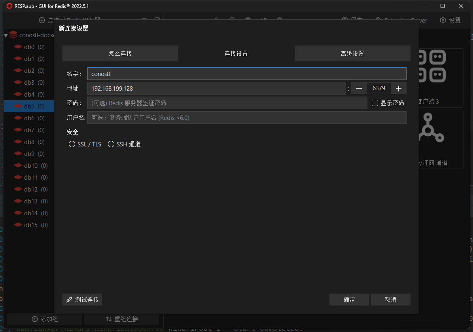The width and height of the screenshot is (473, 332).
Task: Select db10 (0) in the tree
Action: pos(28,166)
